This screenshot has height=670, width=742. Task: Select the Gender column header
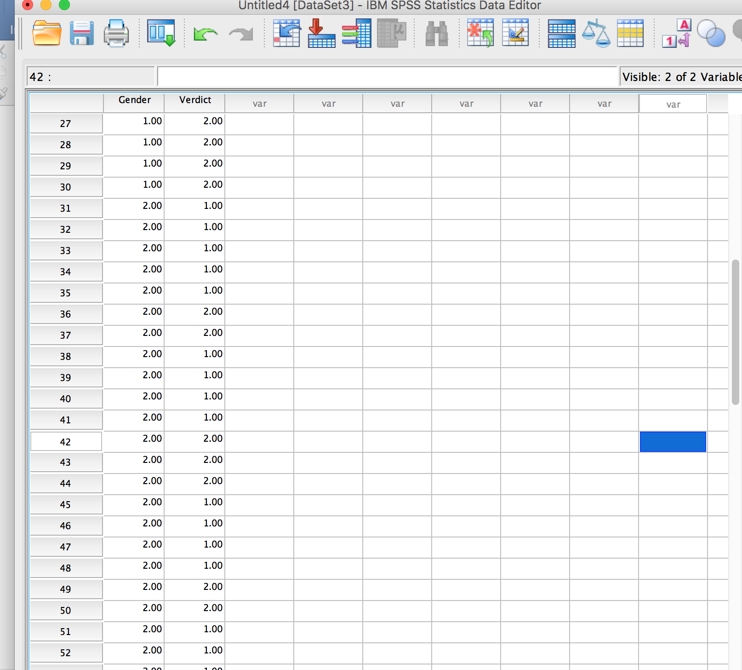click(134, 100)
